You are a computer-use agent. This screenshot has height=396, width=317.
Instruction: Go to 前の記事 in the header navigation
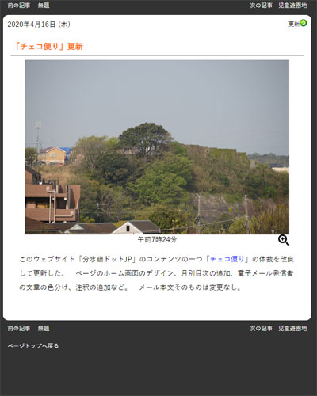(19, 6)
